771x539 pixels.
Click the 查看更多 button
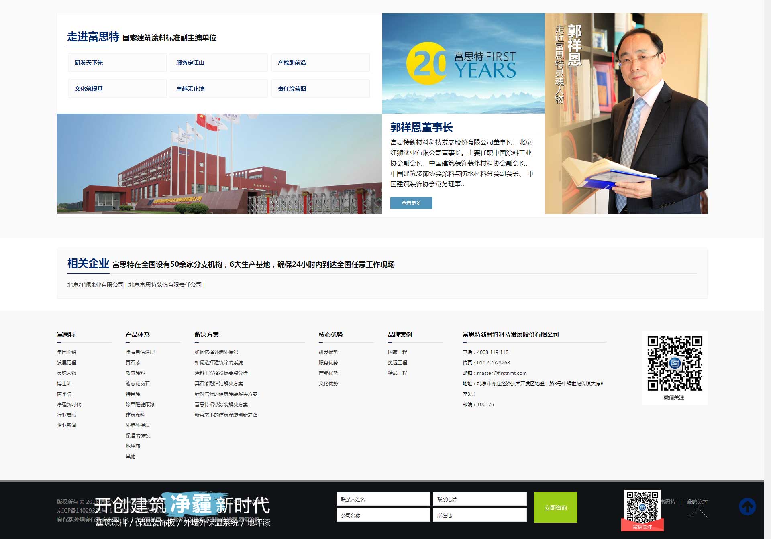coord(411,203)
